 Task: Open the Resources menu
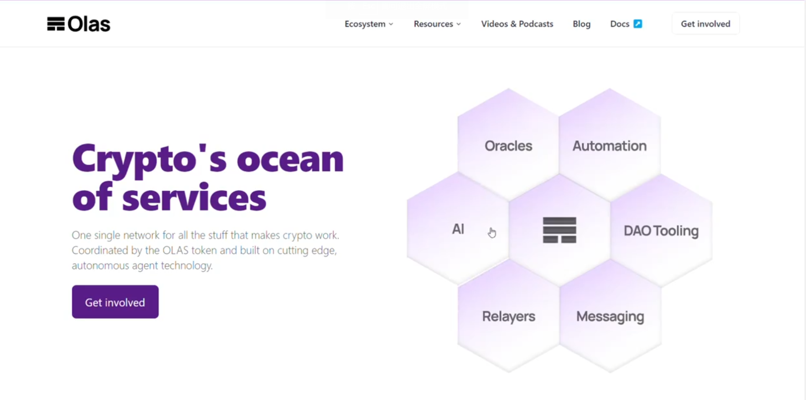(433, 24)
